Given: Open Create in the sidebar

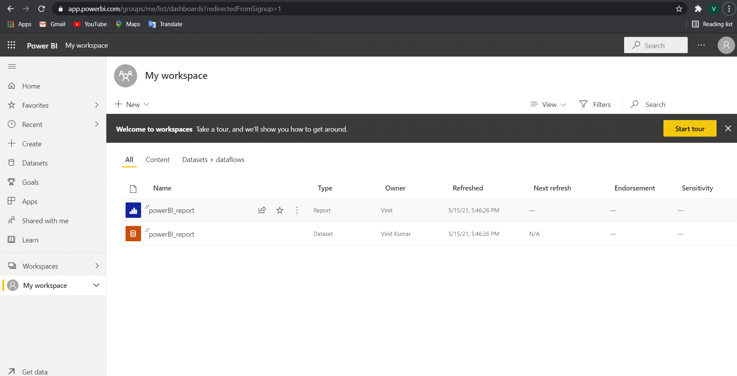Looking at the screenshot, I should (x=32, y=144).
